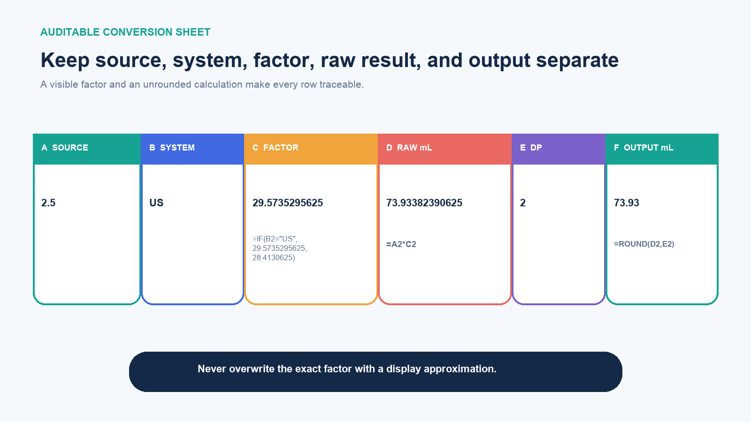Select raw result 73.93382390625
The height and width of the screenshot is (422, 751).
click(424, 203)
